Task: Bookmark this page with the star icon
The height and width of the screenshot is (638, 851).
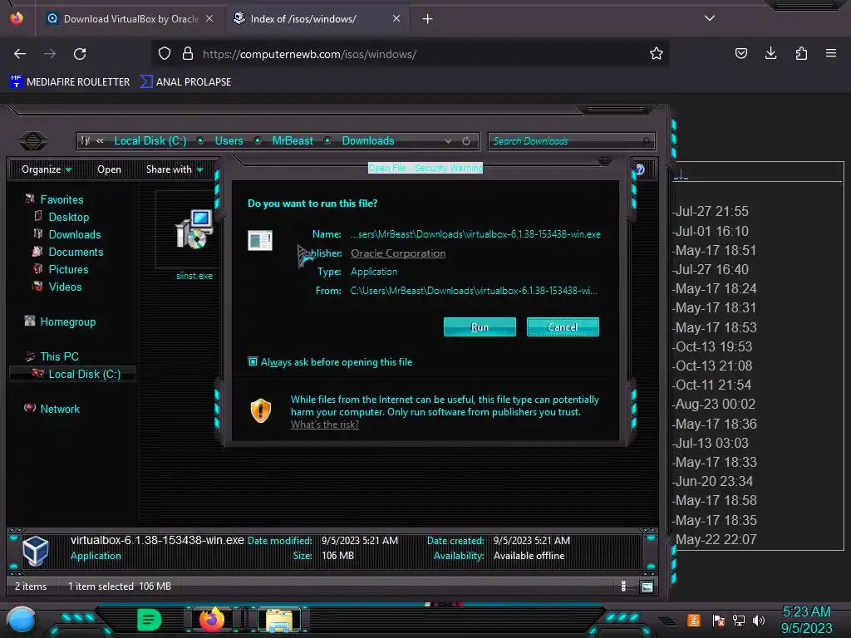Action: [657, 54]
